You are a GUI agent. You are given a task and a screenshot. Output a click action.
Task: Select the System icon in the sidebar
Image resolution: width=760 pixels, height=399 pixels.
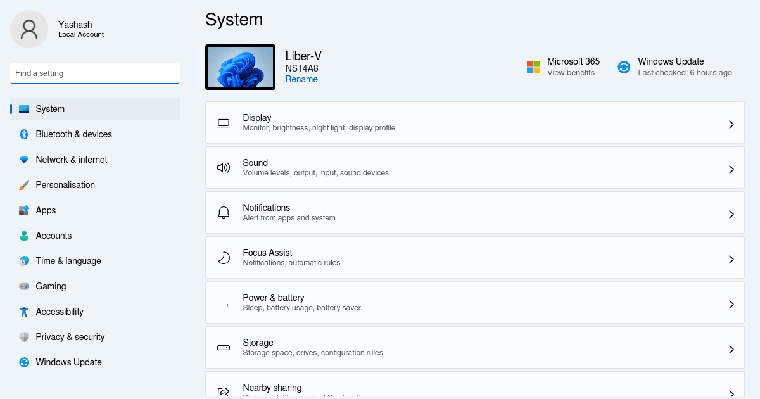tap(23, 109)
